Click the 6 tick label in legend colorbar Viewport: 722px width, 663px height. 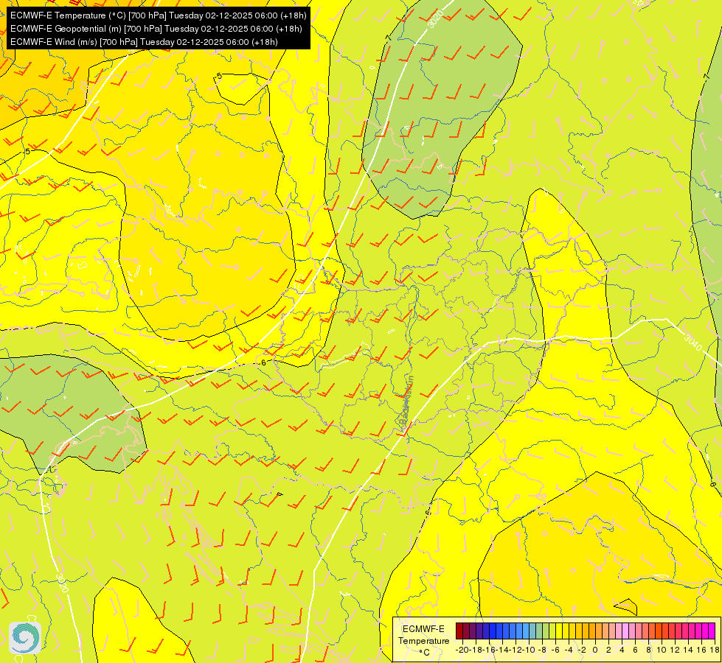(x=635, y=650)
